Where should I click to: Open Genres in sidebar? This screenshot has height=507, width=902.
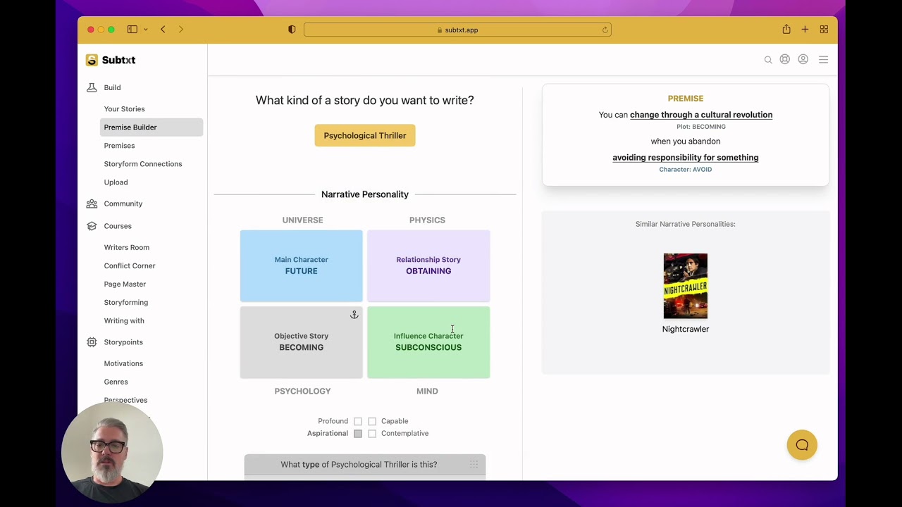[x=116, y=382]
